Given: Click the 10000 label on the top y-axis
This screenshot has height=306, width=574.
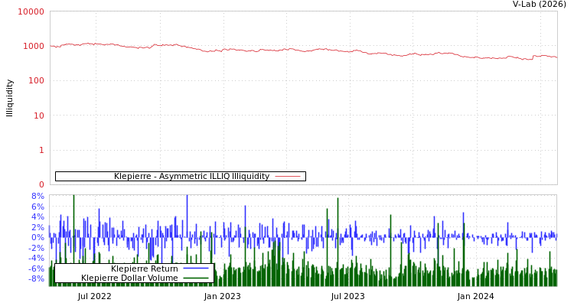Looking at the screenshot, I should coord(31,11).
